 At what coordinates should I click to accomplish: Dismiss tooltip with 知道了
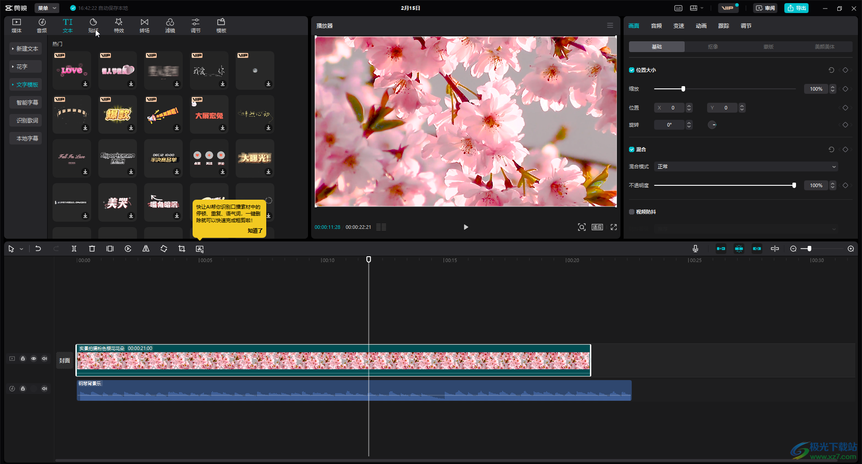pos(255,231)
